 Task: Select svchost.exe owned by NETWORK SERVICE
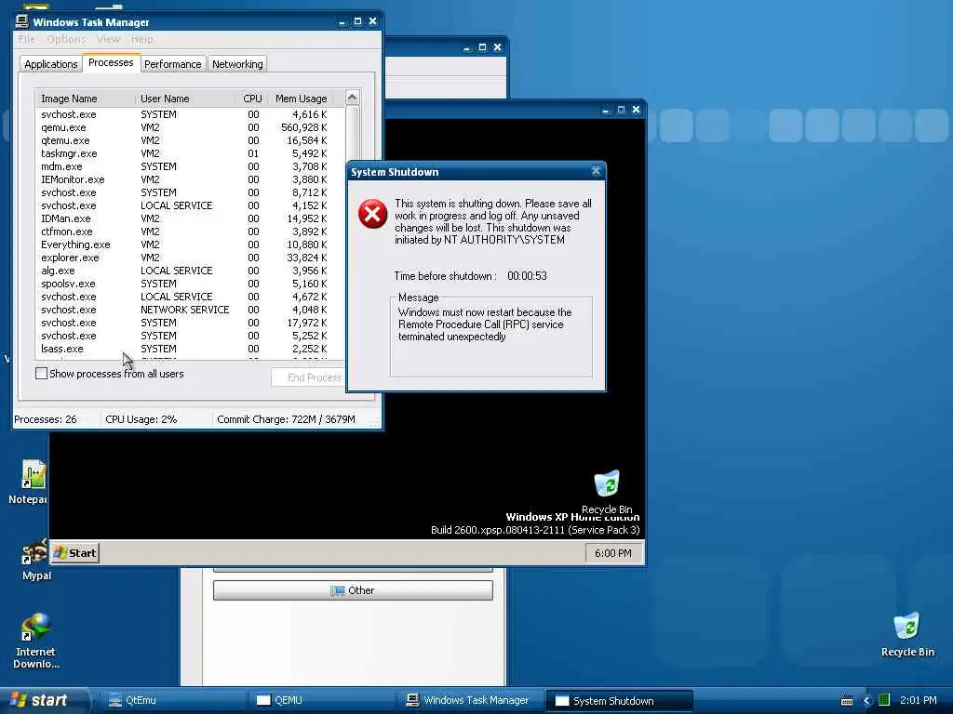[x=190, y=310]
